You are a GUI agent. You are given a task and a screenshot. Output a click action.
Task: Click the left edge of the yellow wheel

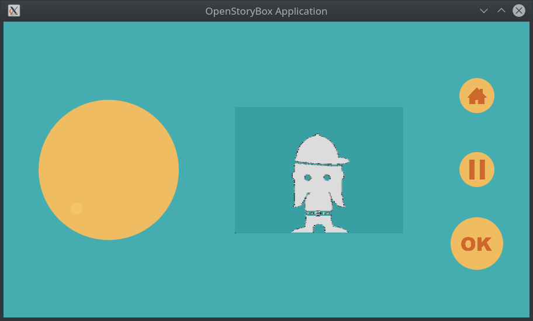pos(42,170)
